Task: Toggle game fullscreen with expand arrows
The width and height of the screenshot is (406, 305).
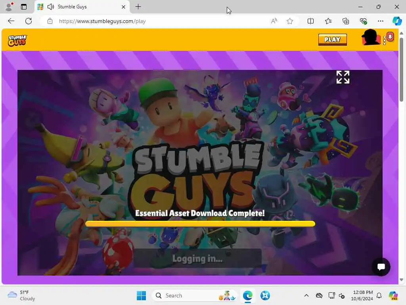Action: pos(343,77)
